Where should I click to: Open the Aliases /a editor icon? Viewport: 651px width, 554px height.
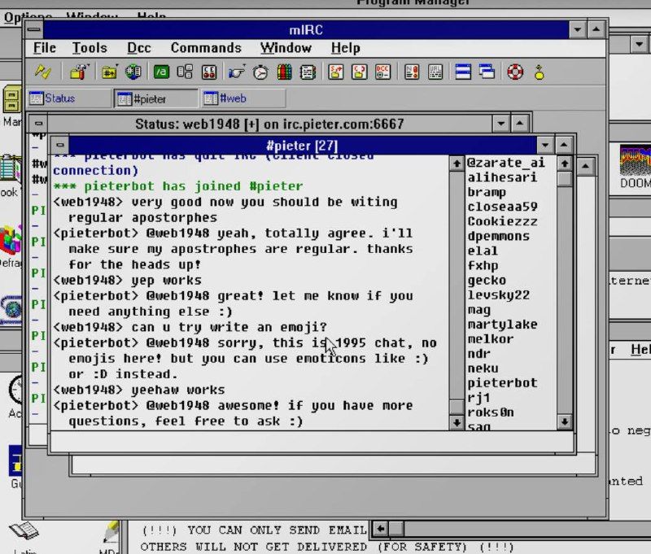(161, 72)
